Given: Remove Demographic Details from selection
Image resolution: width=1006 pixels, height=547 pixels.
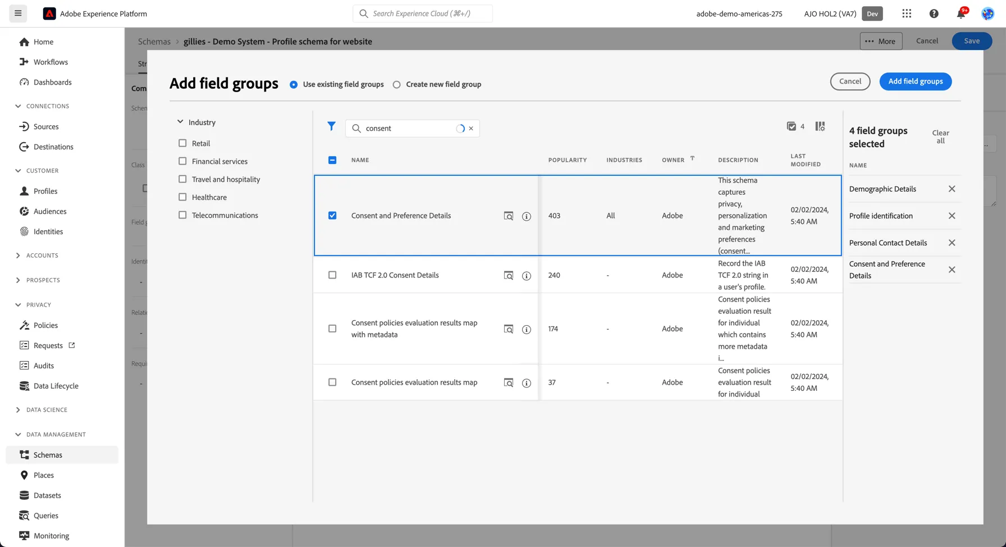Looking at the screenshot, I should (952, 189).
